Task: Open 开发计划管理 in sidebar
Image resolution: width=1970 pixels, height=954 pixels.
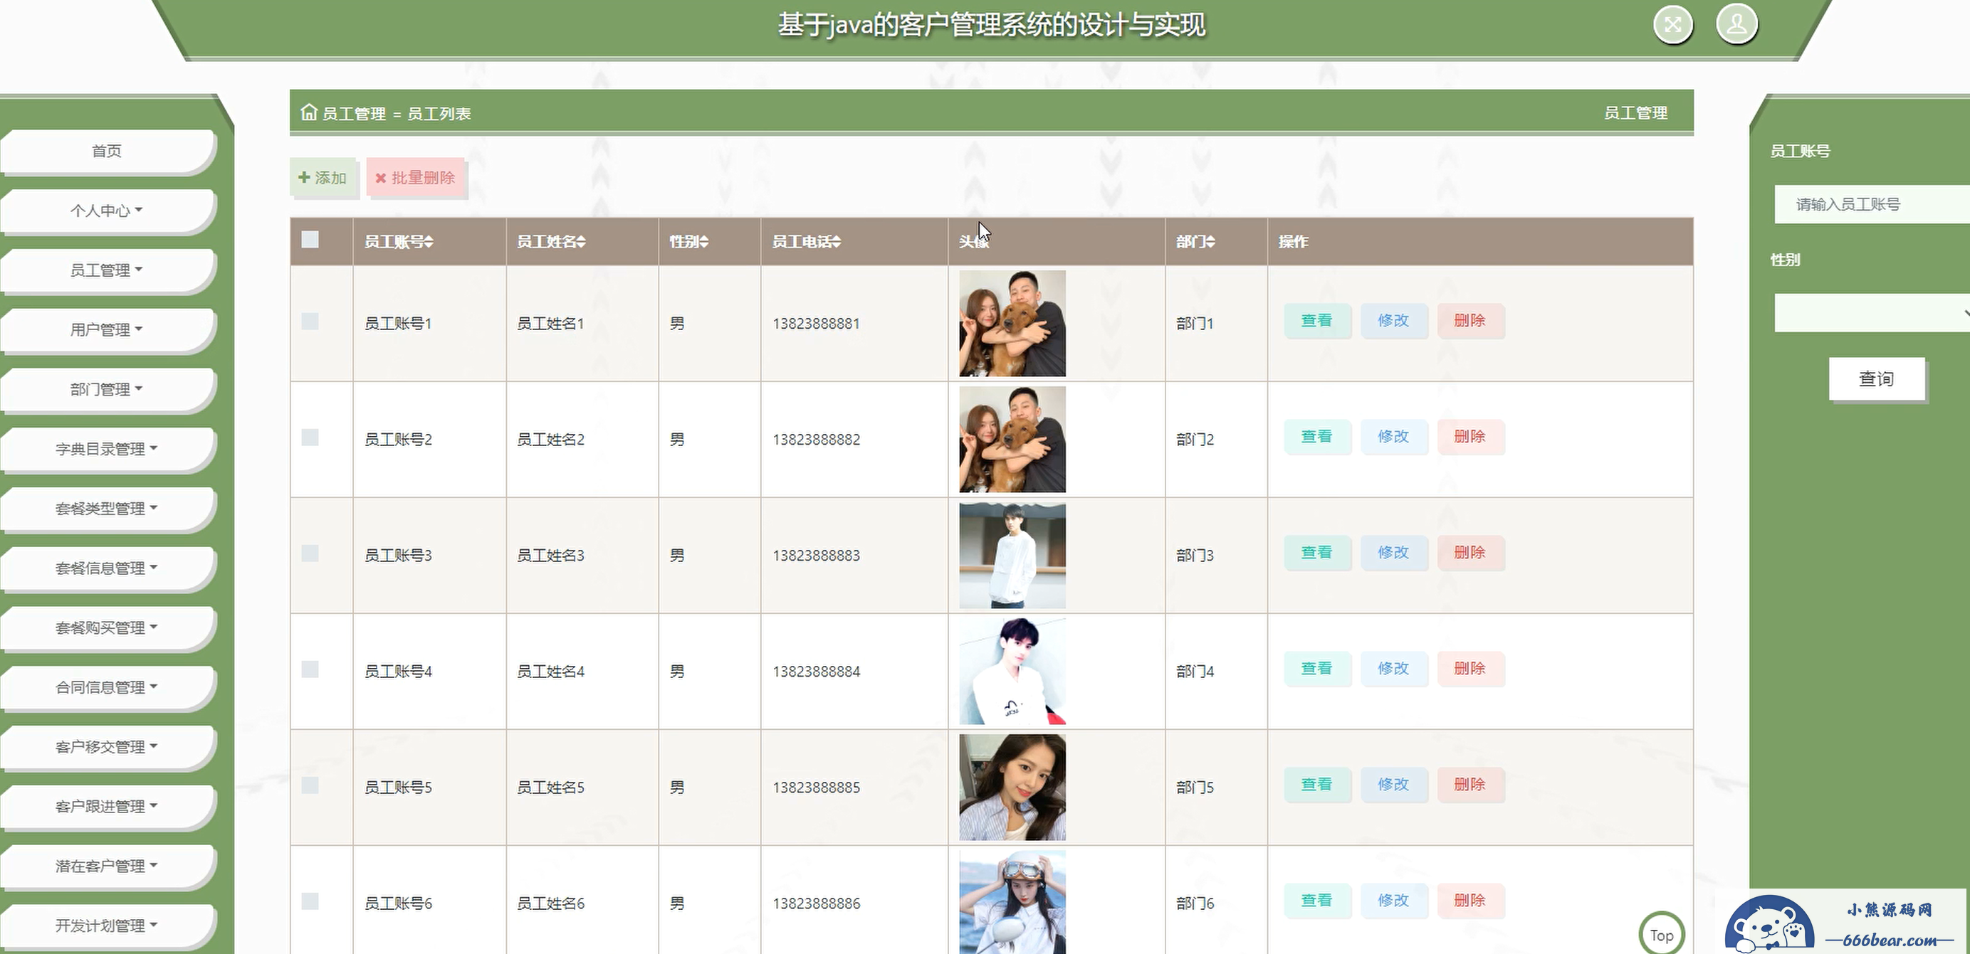Action: tap(107, 926)
